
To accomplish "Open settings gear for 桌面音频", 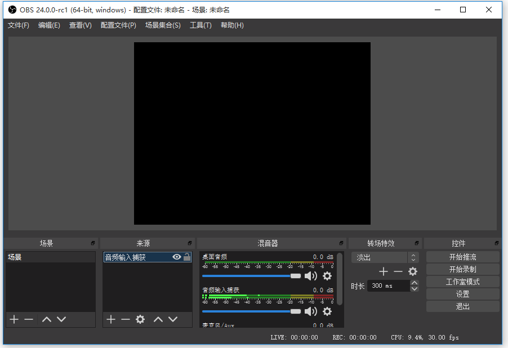I will pos(327,276).
